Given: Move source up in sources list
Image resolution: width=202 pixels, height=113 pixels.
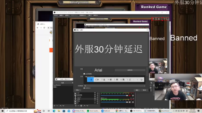Looking at the screenshot, I should point(85,106).
